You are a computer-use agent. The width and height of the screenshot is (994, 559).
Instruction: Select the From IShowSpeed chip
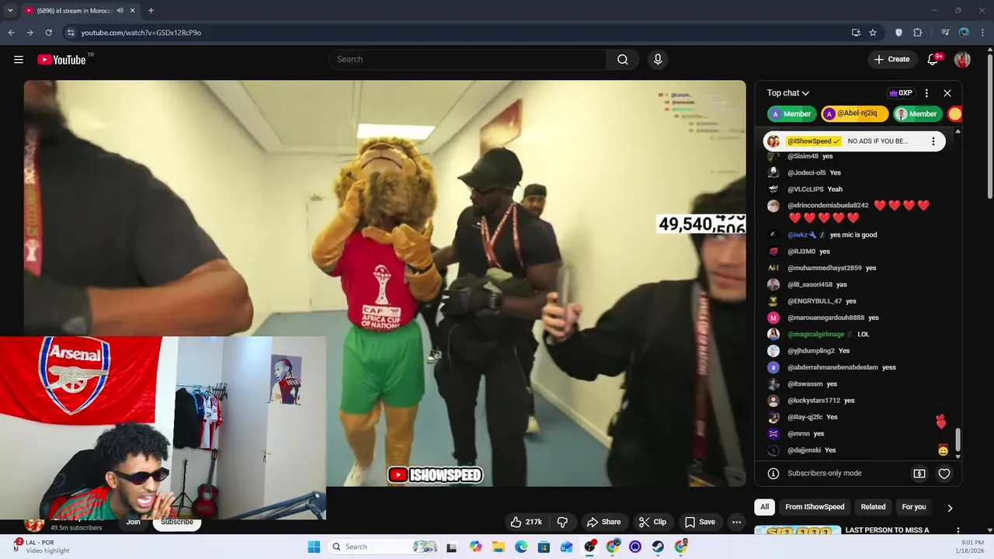(x=815, y=507)
